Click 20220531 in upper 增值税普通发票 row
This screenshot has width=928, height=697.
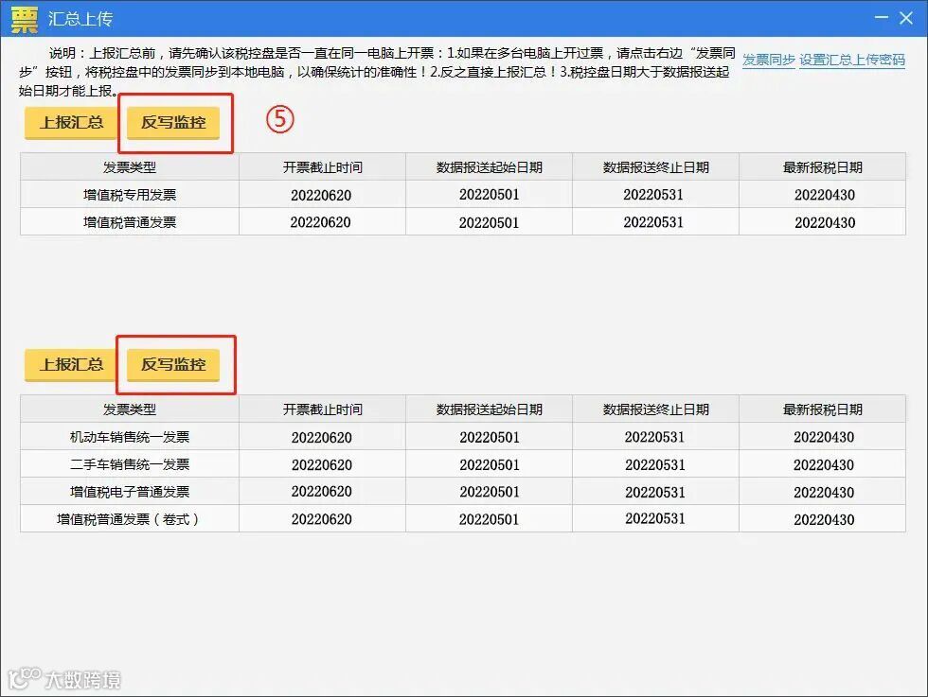click(x=653, y=222)
